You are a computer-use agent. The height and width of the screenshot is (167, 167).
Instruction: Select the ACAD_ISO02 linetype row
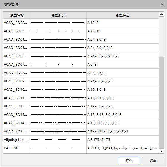[81, 23]
